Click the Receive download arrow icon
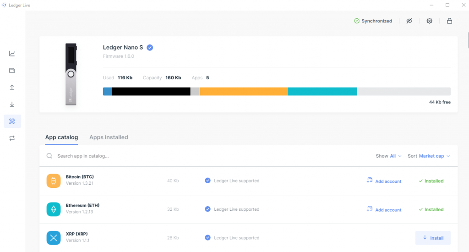This screenshot has height=252, width=469. tap(12, 104)
